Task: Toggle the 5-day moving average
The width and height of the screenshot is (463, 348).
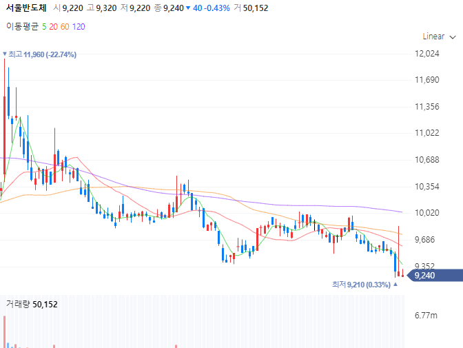Action: tap(44, 27)
